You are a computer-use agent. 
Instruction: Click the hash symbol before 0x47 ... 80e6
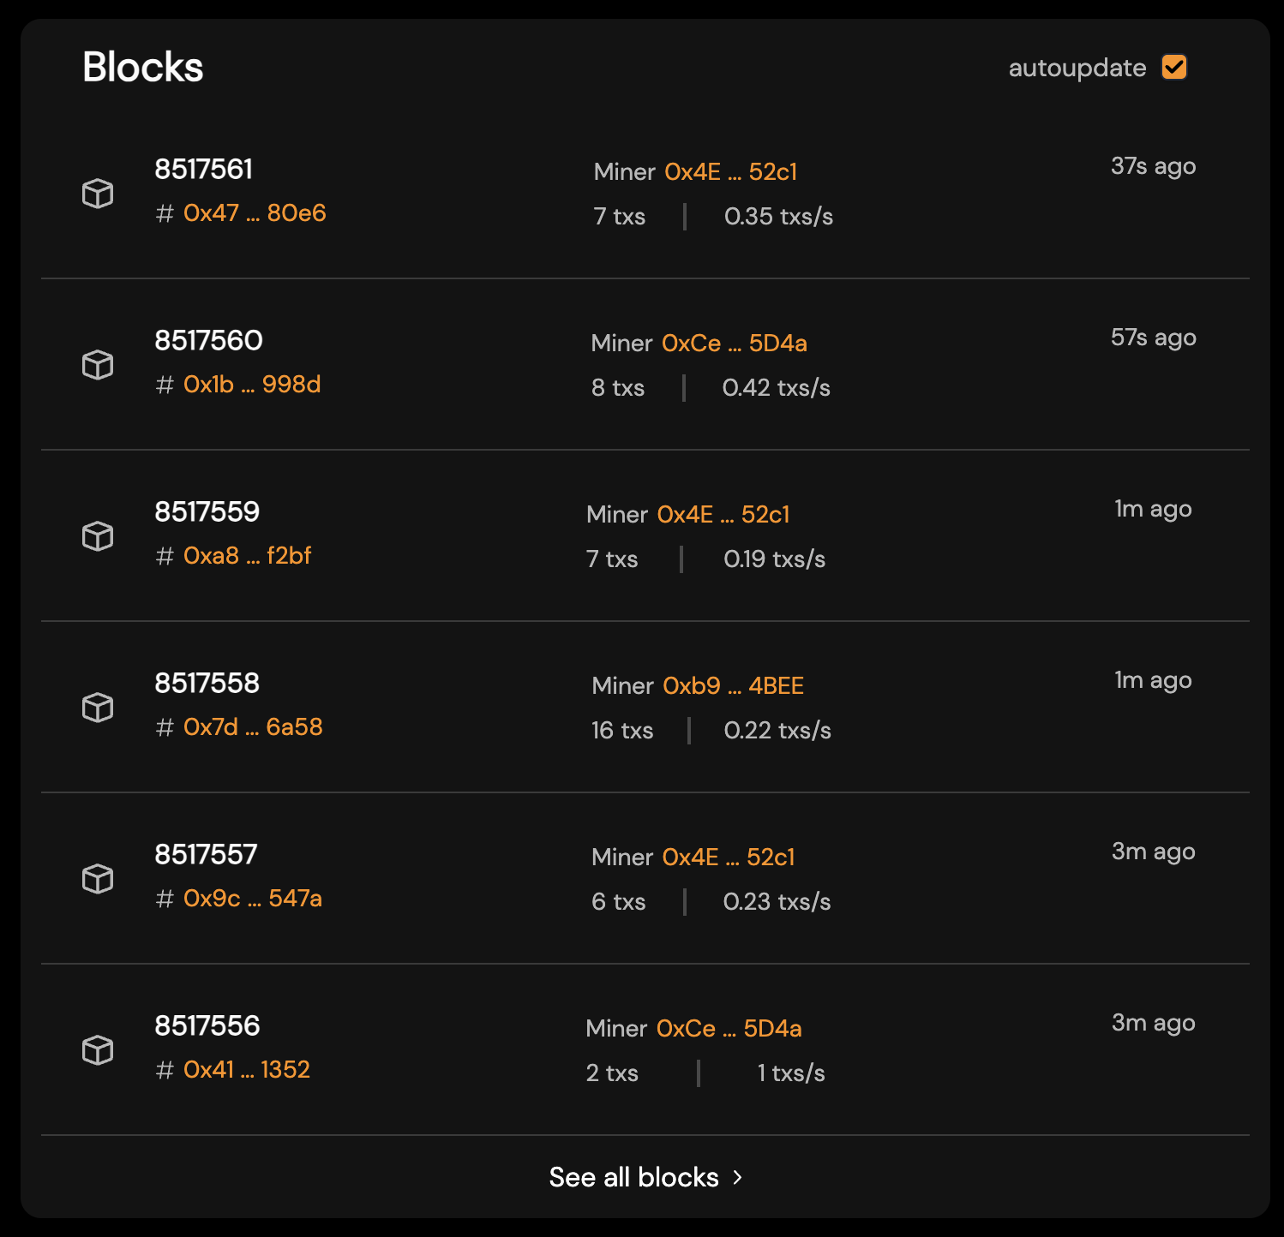pos(163,212)
